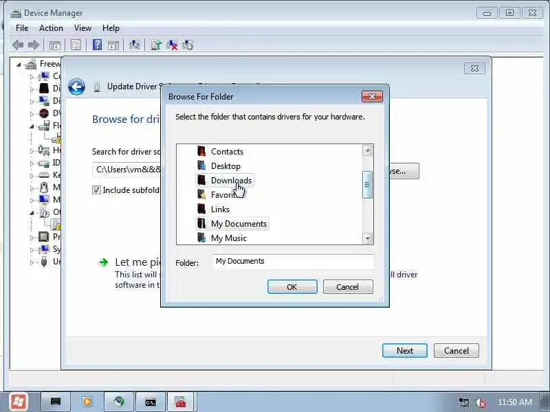Expand the Co... category node below the root
Image resolution: width=550 pixels, height=412 pixels.
tap(32, 77)
